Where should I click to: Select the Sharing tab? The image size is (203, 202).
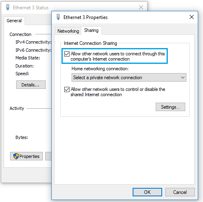click(x=91, y=30)
